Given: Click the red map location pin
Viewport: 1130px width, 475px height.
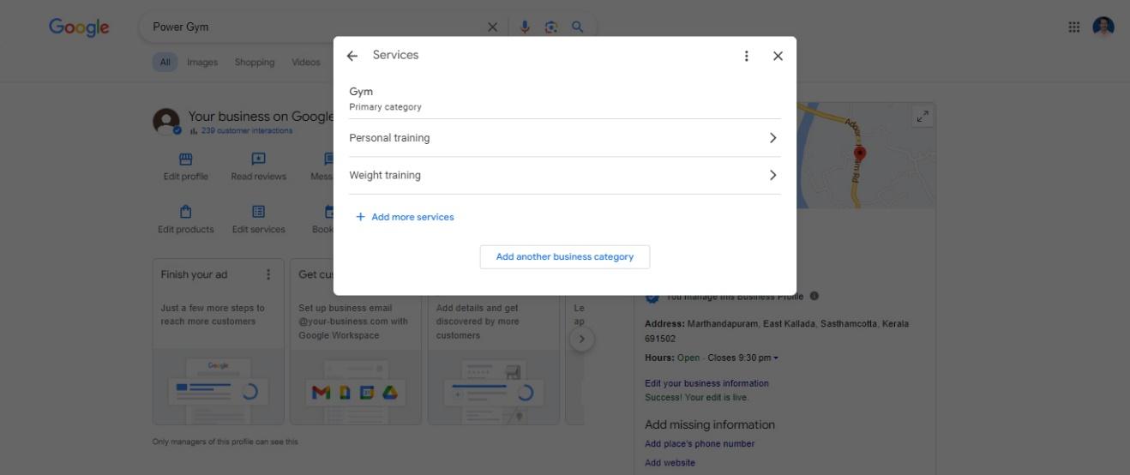Looking at the screenshot, I should tap(860, 154).
